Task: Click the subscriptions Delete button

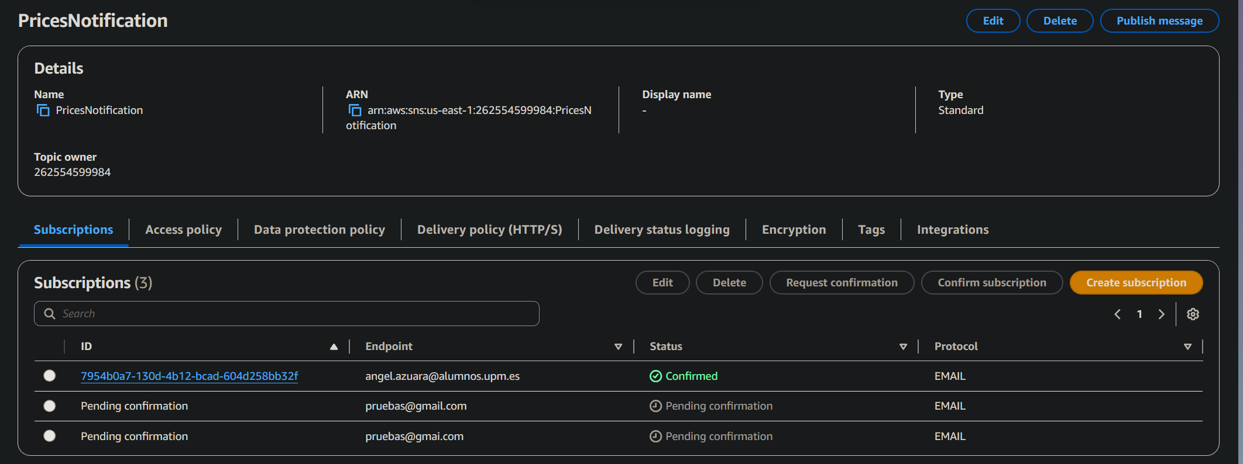Action: [729, 283]
